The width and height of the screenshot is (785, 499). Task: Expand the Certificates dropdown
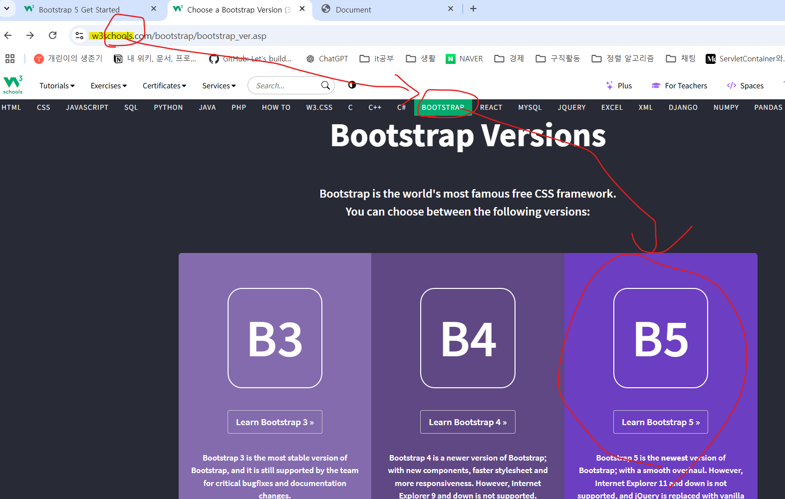click(x=164, y=85)
